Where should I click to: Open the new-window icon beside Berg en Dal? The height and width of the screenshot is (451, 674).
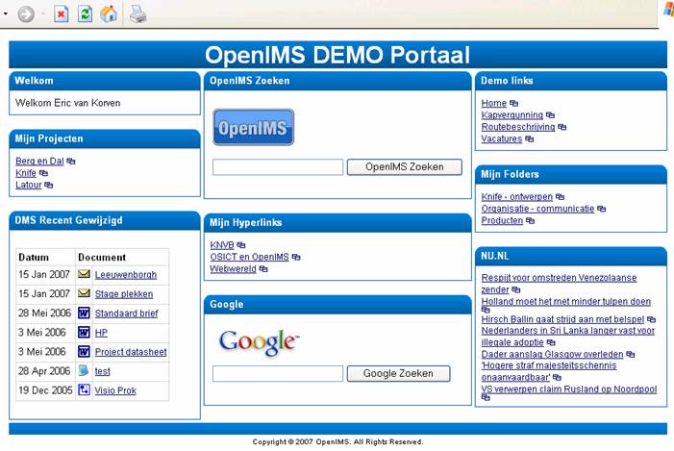(71, 162)
